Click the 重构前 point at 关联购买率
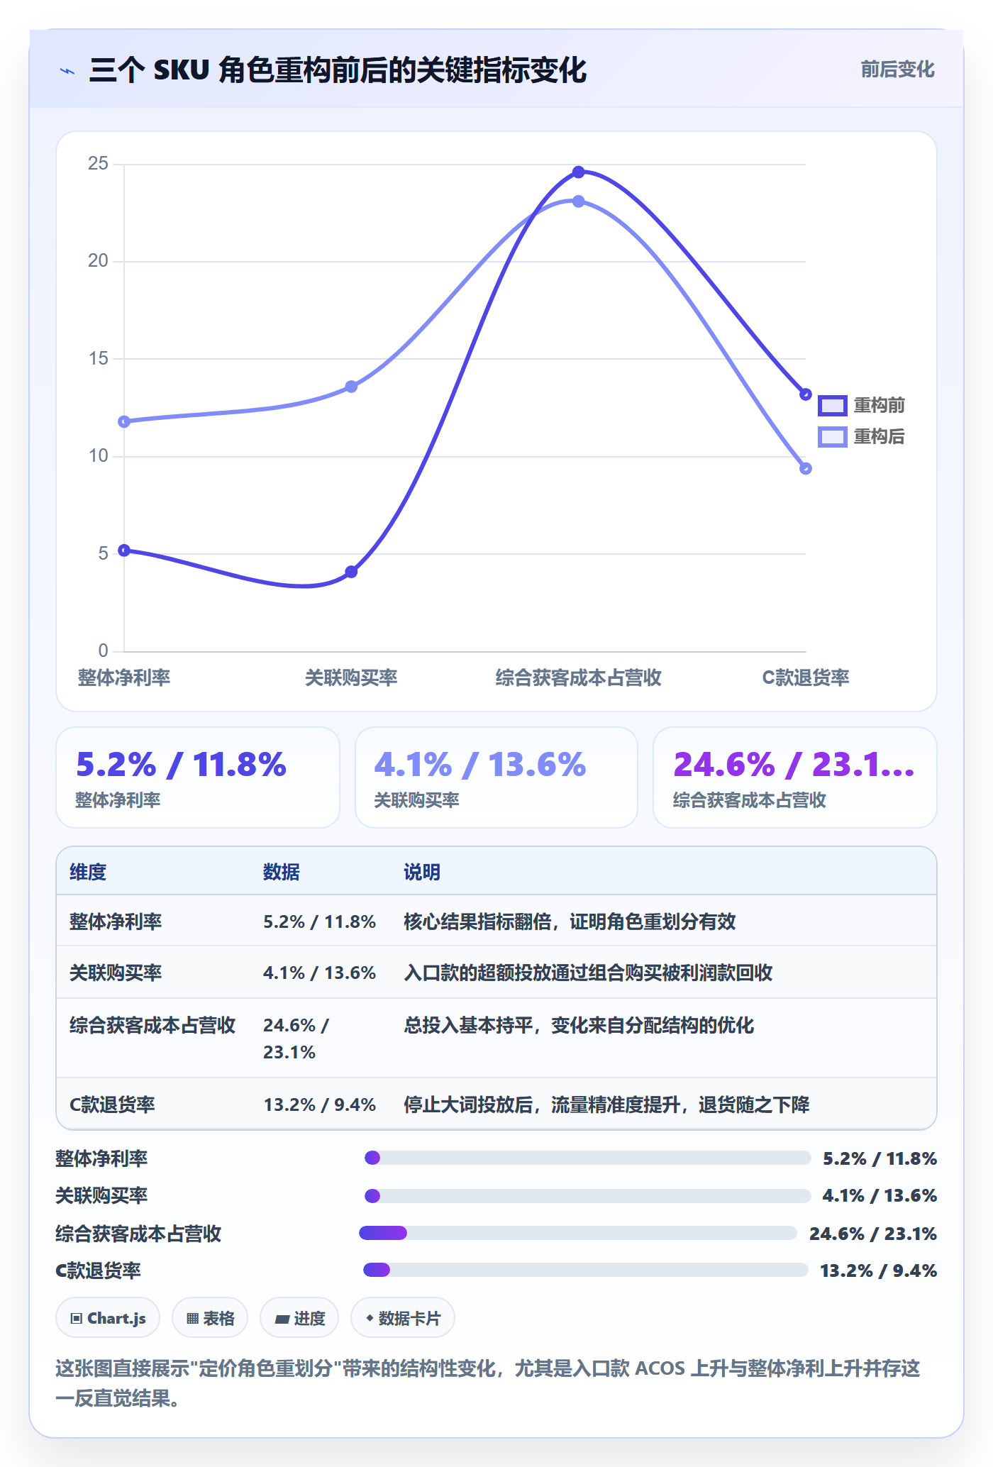The width and height of the screenshot is (993, 1467). pyautogui.click(x=351, y=572)
